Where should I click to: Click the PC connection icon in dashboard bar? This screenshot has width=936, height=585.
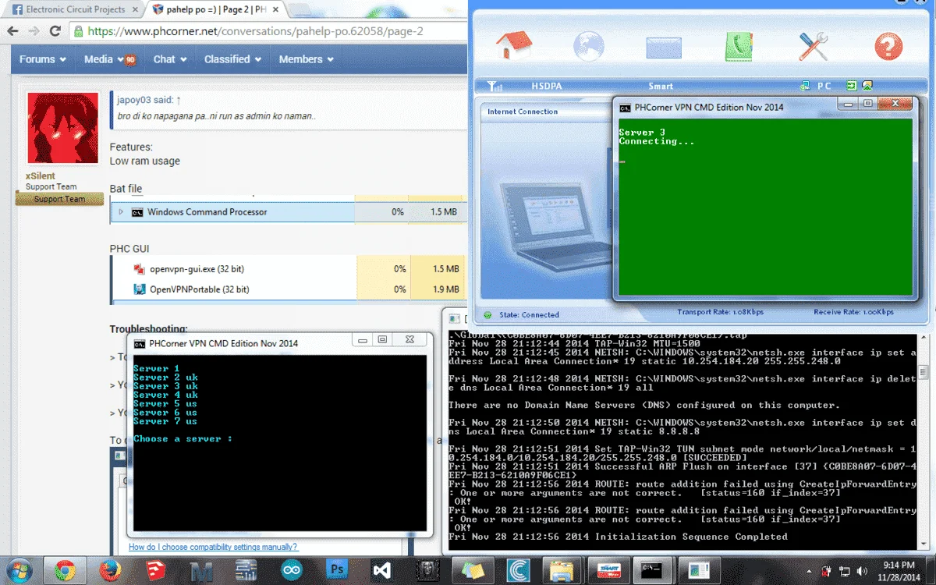(805, 86)
